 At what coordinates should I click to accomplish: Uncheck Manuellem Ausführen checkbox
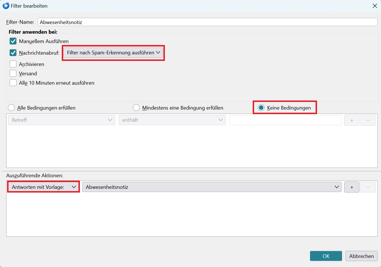[x=13, y=41]
